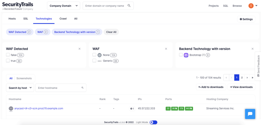Click the port 80 green badge

pos(175,108)
